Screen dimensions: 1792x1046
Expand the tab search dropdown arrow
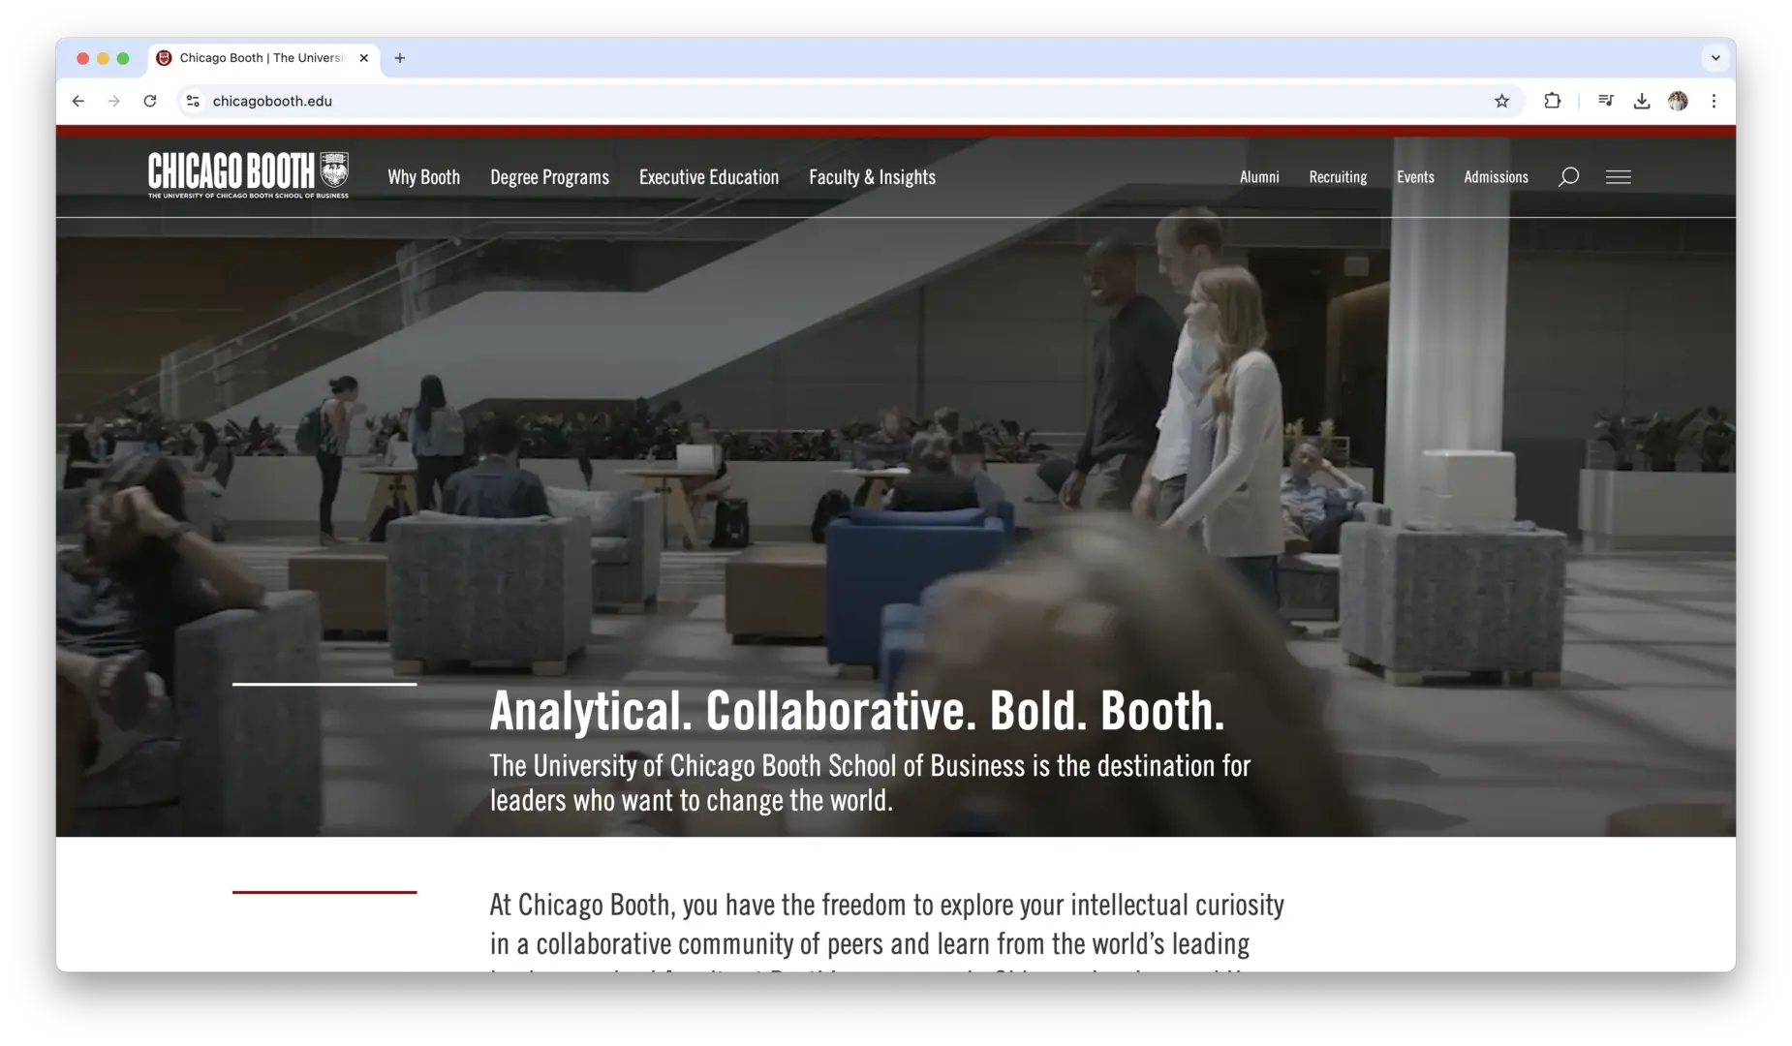(x=1715, y=58)
